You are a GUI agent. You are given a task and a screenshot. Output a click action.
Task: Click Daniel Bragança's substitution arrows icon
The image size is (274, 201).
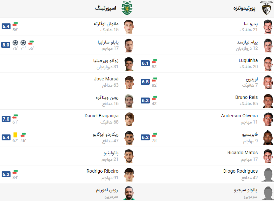[15, 116]
